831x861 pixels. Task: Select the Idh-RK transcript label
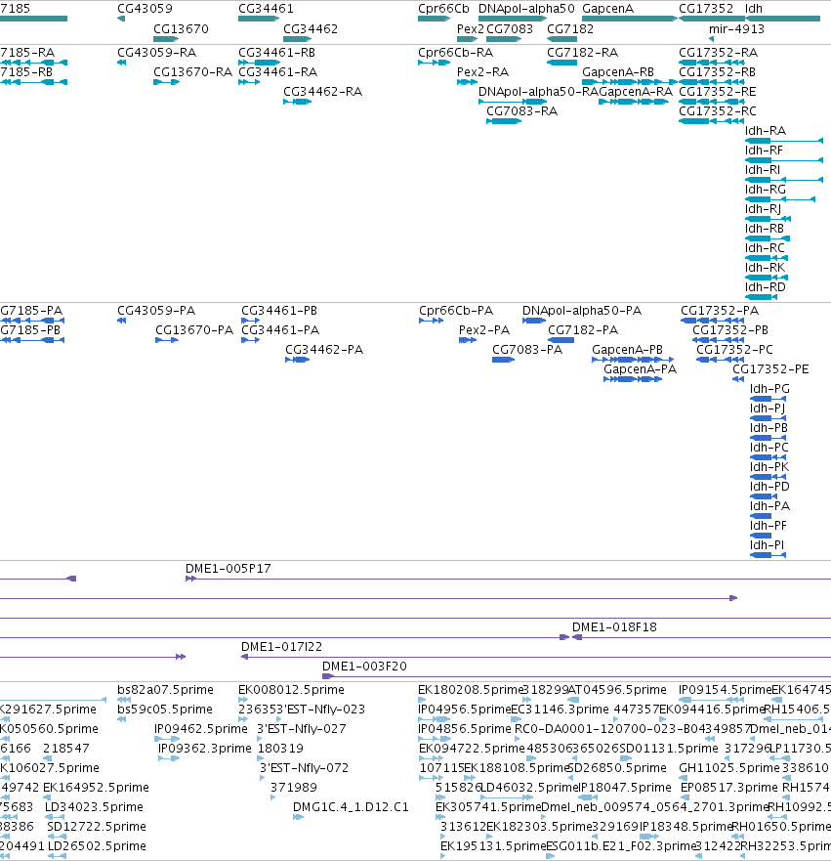coord(765,268)
